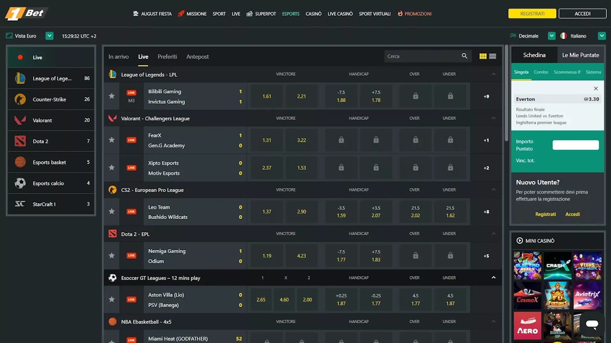Click the Vista Euro view icon
611x343 pixels.
coord(9,36)
